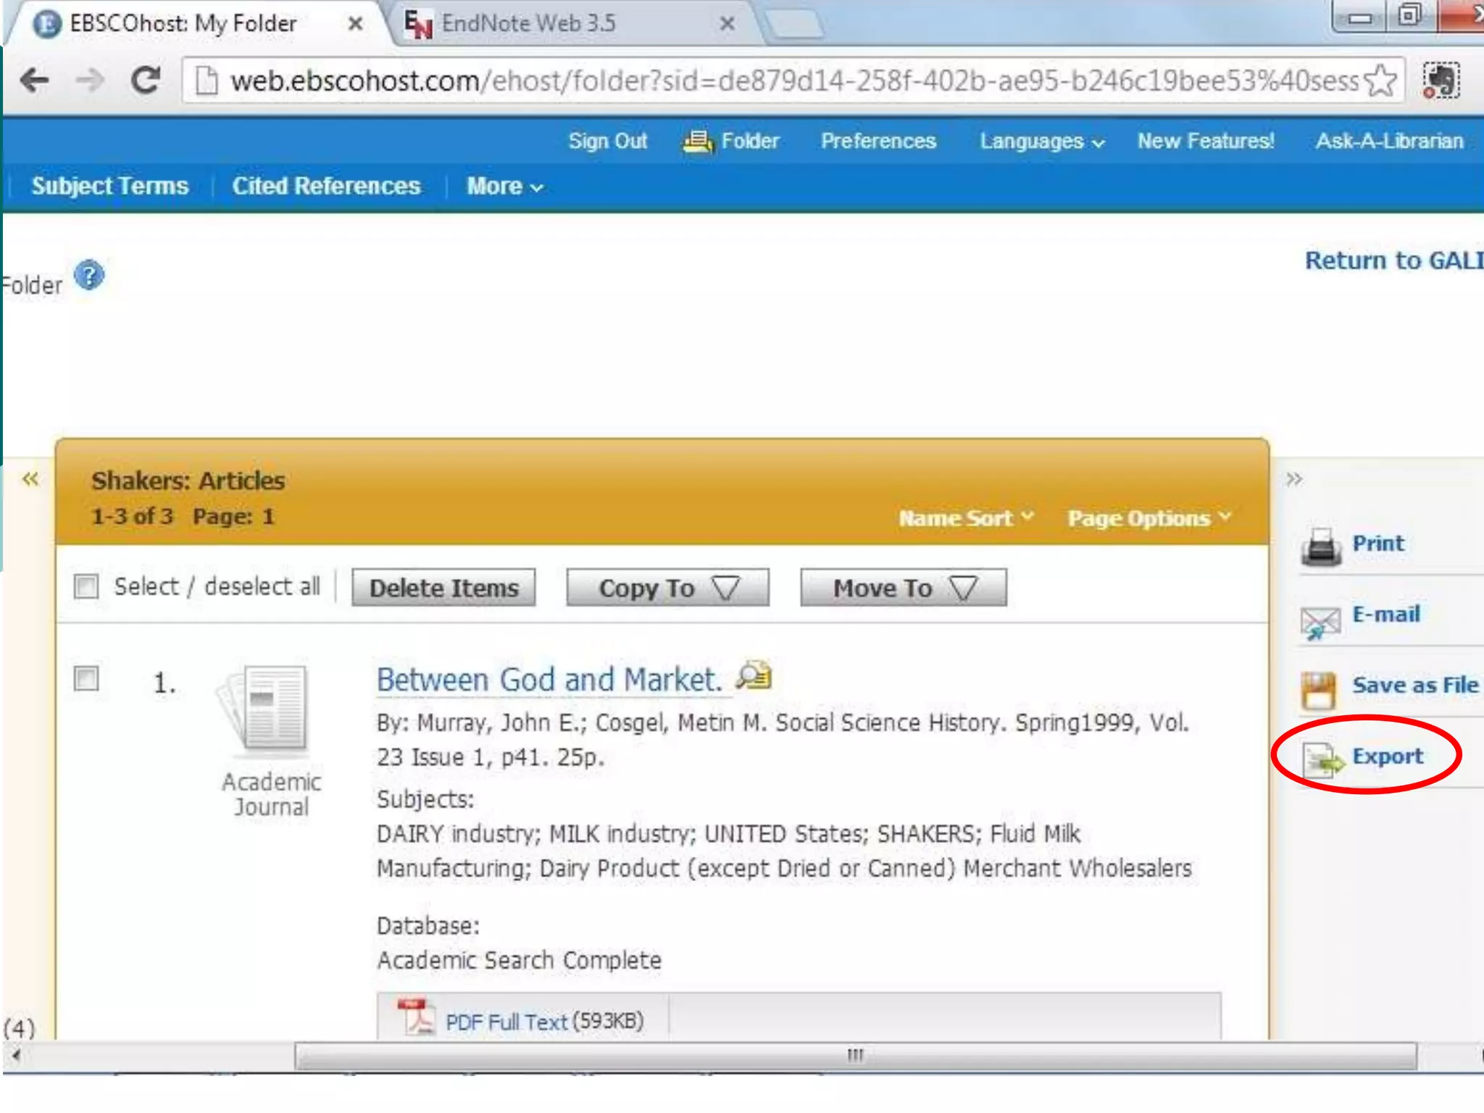Click the E-mail envelope icon
This screenshot has width=1484, height=1113.
click(x=1320, y=621)
